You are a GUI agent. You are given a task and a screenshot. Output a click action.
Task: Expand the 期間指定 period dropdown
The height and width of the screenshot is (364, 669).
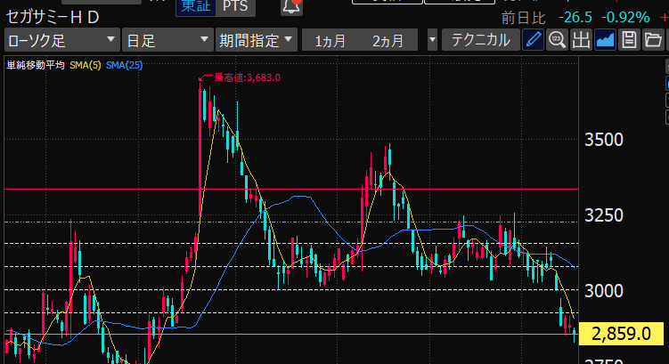tap(257, 40)
